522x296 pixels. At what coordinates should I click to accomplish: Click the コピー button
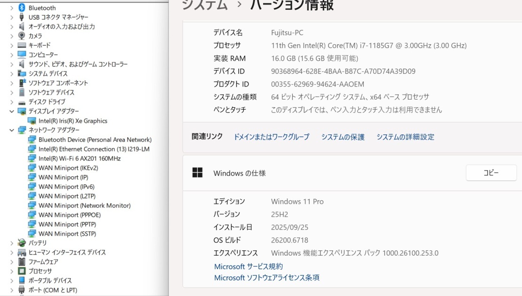click(491, 173)
